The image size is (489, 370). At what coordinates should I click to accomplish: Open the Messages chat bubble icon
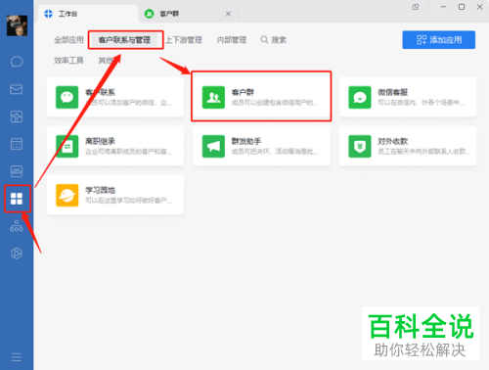17,62
